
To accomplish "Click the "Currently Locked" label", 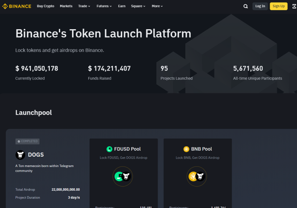I will pyautogui.click(x=30, y=78).
